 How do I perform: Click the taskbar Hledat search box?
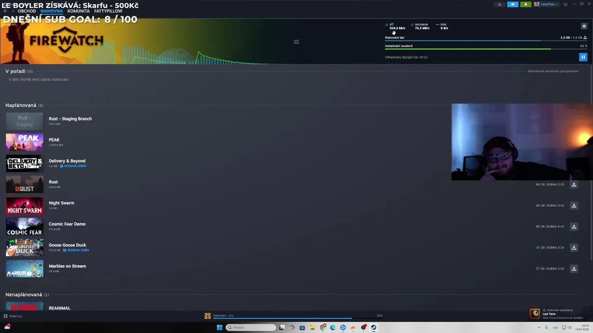coord(251,327)
